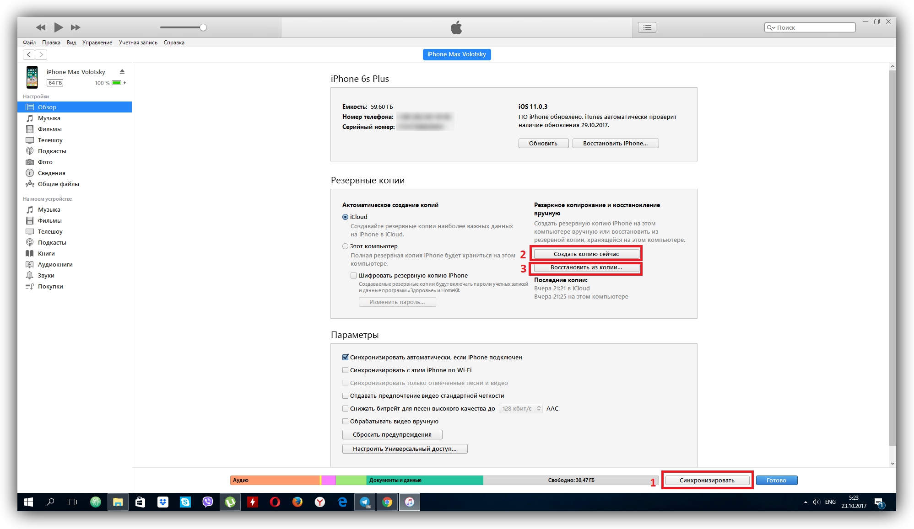Open Podcasts under Settings sidebar section

52,151
